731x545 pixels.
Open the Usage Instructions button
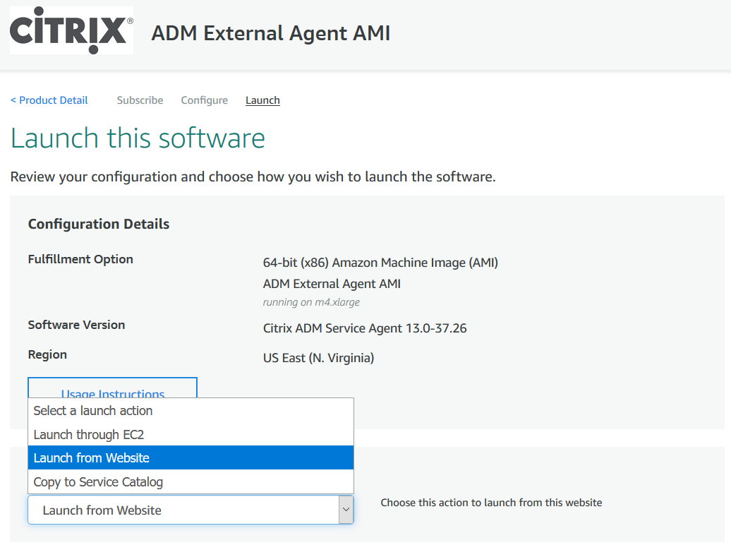[x=112, y=389]
